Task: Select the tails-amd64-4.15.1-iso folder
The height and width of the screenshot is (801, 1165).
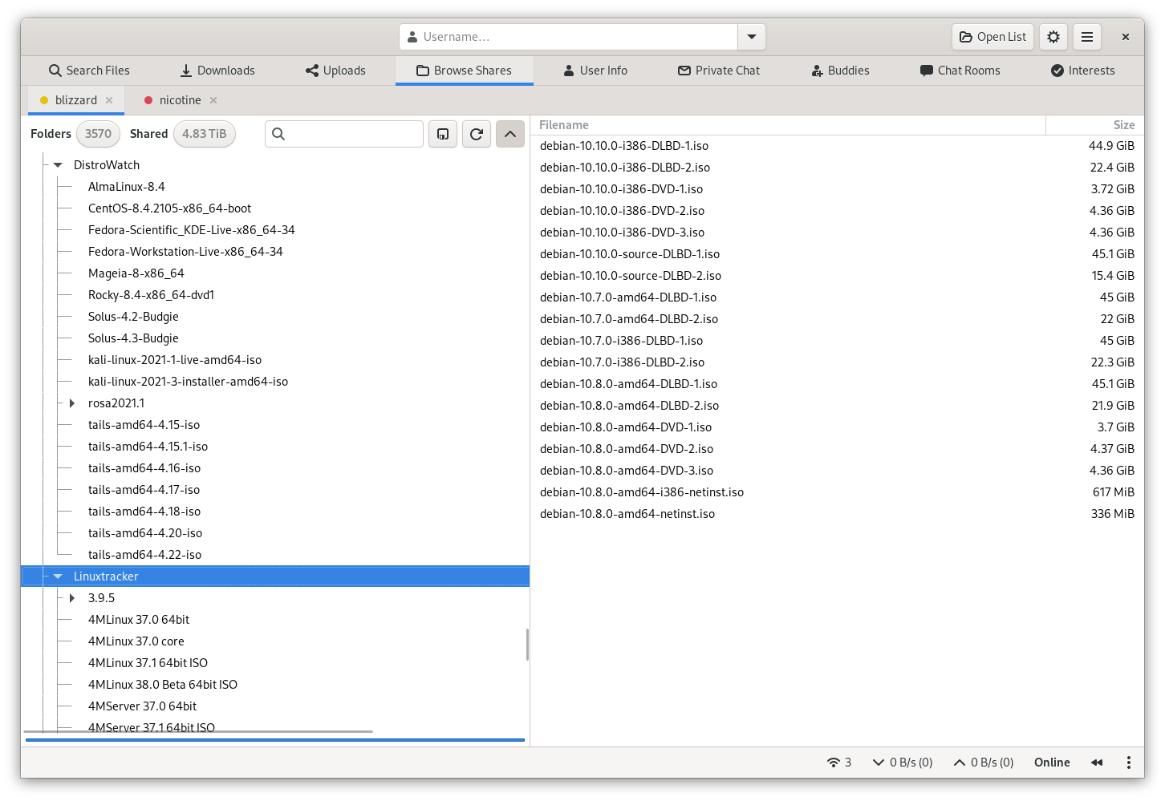Action: click(x=148, y=447)
